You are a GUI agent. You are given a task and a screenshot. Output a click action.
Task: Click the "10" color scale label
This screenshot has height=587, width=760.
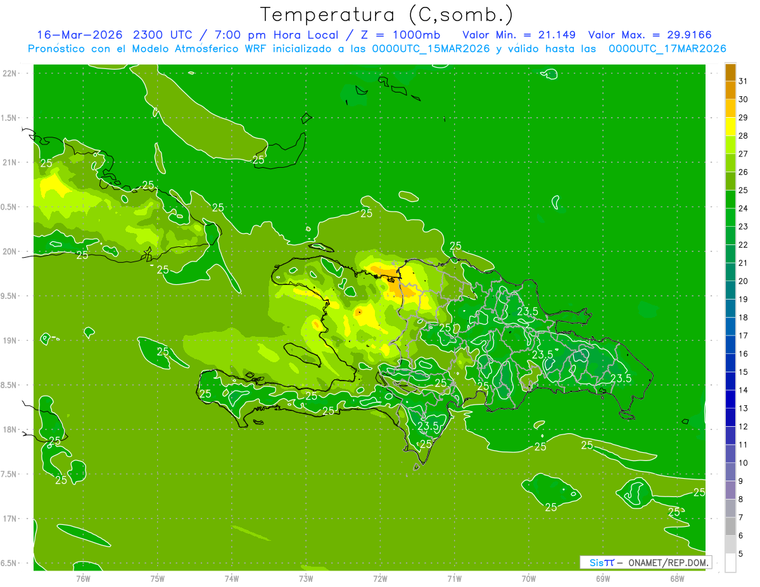click(743, 463)
